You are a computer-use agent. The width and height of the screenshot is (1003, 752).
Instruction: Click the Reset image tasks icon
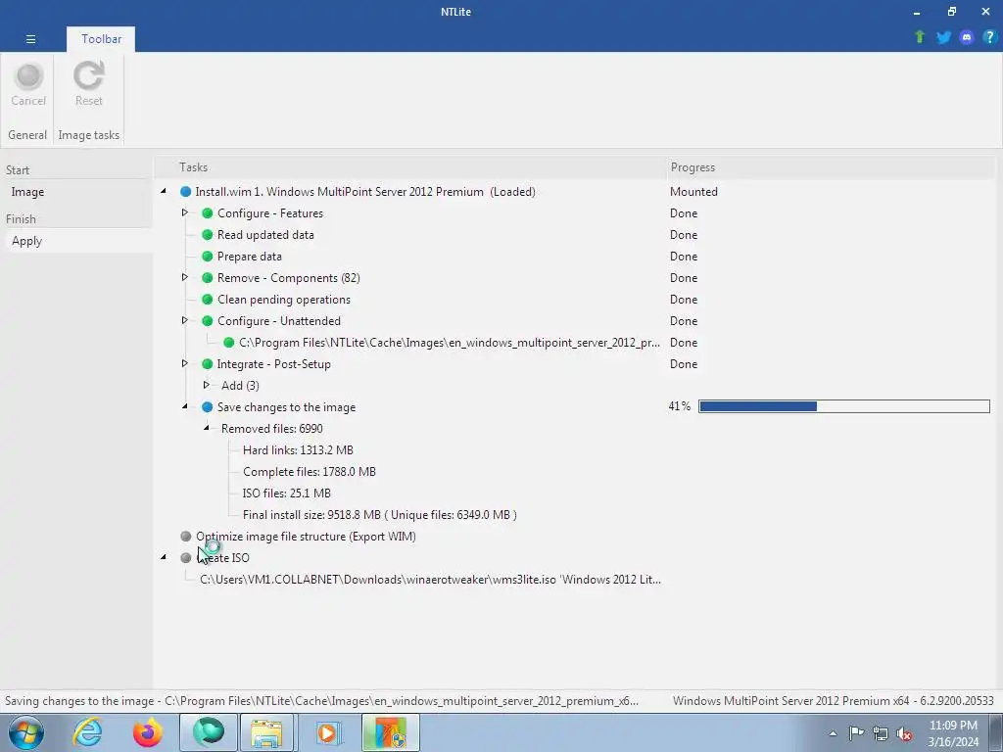pyautogui.click(x=88, y=76)
